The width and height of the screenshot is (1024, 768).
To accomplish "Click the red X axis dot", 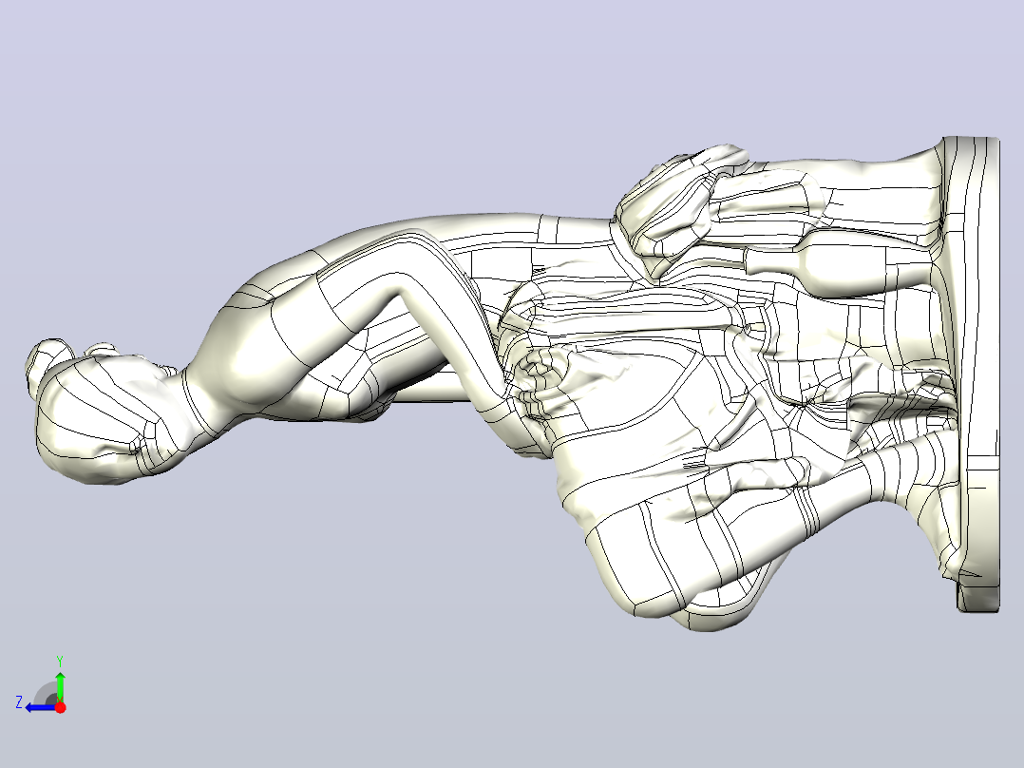I will coord(61,707).
